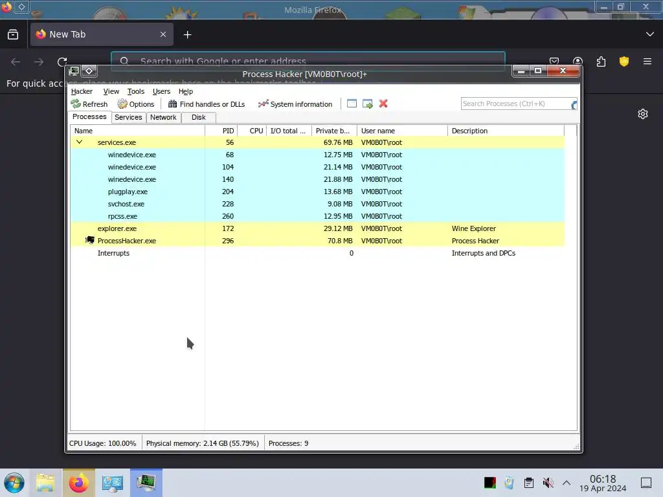Screen dimensions: 663x497
Task: Reload page in Firefox
Action: (x=62, y=61)
